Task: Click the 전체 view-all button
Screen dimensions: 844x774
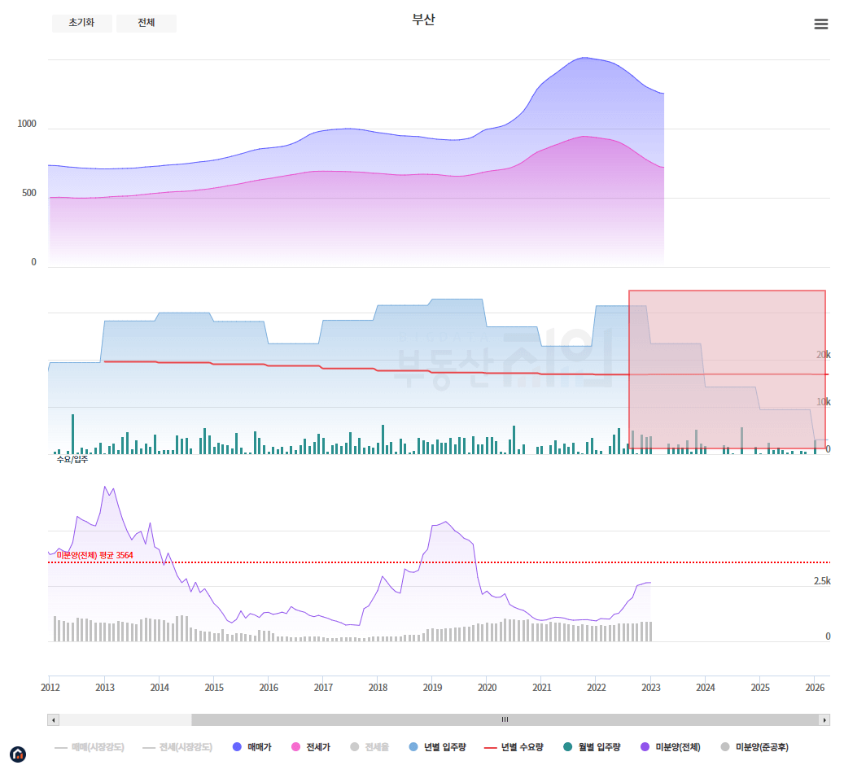Action: pyautogui.click(x=146, y=23)
